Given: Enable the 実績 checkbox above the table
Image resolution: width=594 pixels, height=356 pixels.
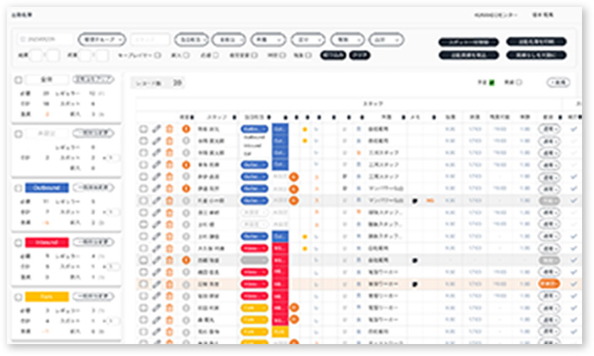Looking at the screenshot, I should pos(519,82).
